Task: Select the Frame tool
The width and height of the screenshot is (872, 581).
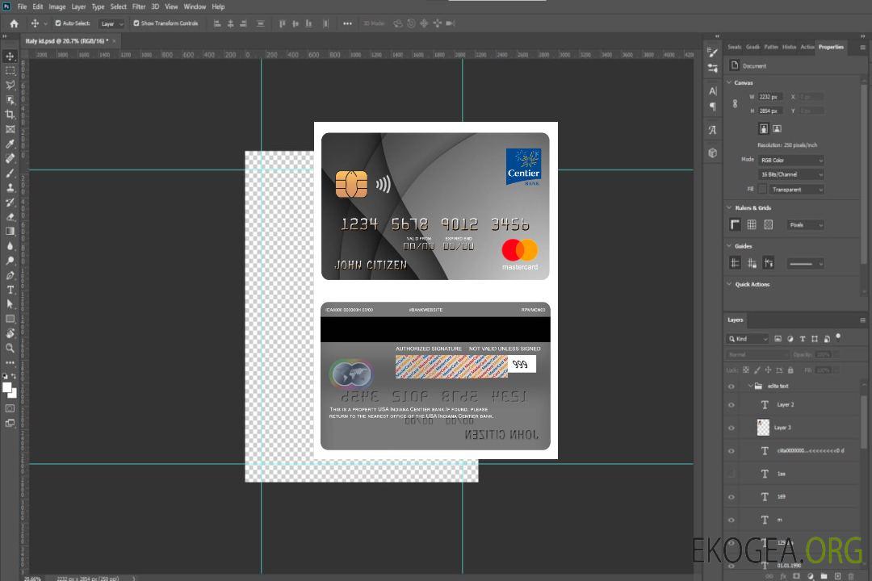Action: [10, 129]
